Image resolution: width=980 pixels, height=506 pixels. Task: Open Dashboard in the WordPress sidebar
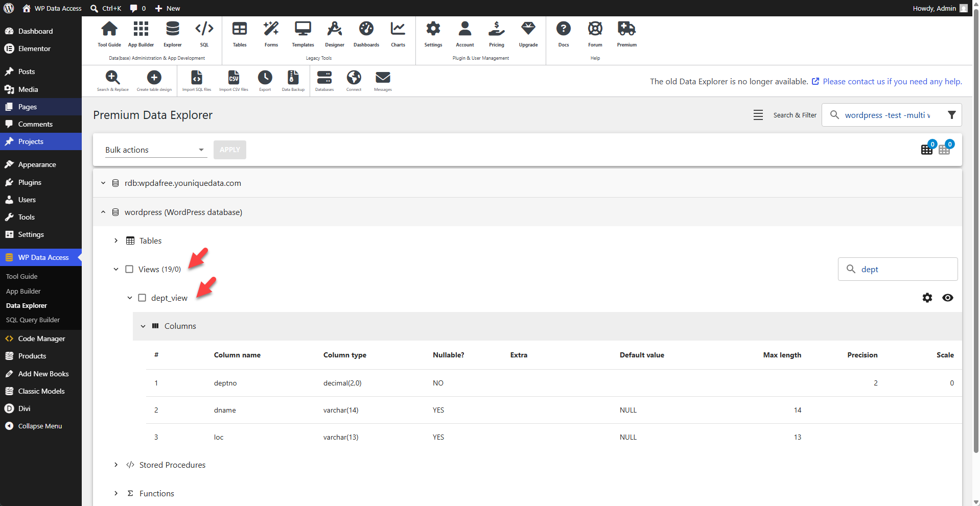coord(41,31)
